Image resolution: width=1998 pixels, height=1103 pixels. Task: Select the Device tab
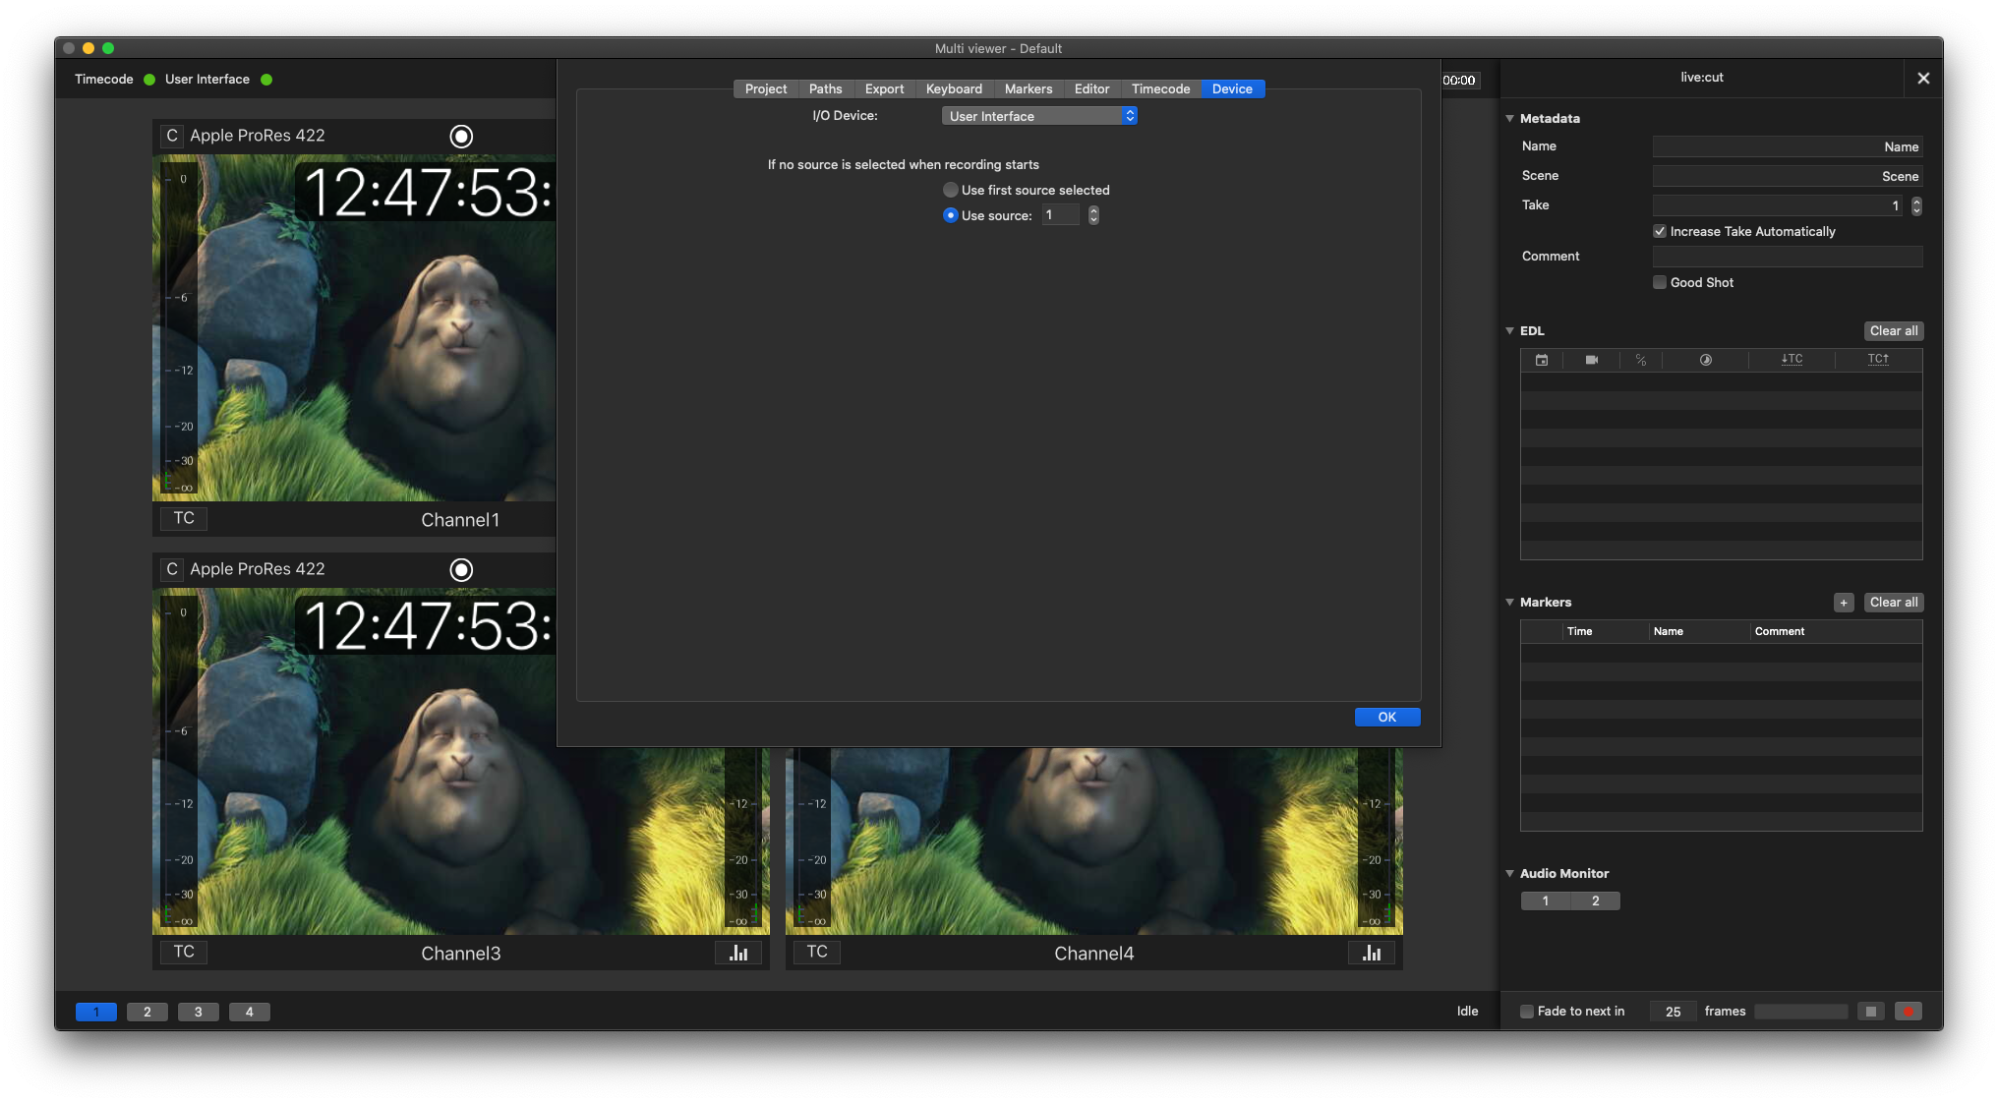(1233, 89)
